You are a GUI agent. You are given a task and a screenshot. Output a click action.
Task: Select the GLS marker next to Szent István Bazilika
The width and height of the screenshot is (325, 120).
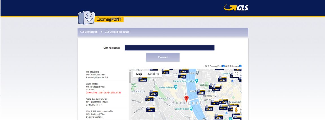click(x=201, y=92)
